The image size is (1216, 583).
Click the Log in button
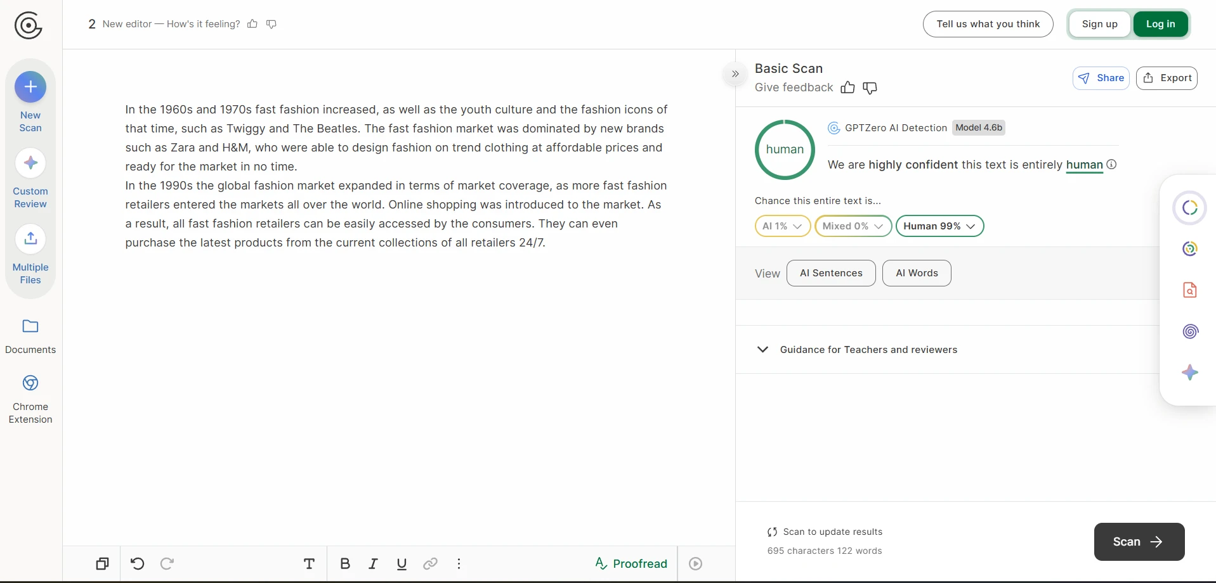[1160, 24]
